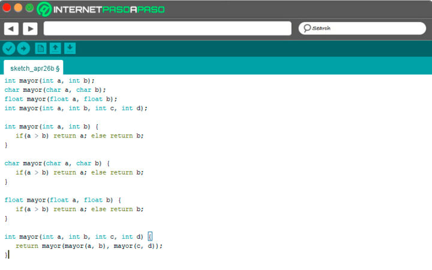Viewport: 432px width, 270px height.
Task: Close the window with the red button
Action: (7, 8)
